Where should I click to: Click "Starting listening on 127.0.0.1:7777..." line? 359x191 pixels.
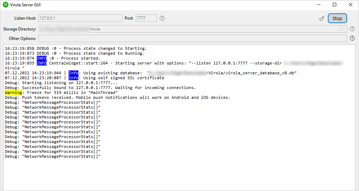pos(61,83)
